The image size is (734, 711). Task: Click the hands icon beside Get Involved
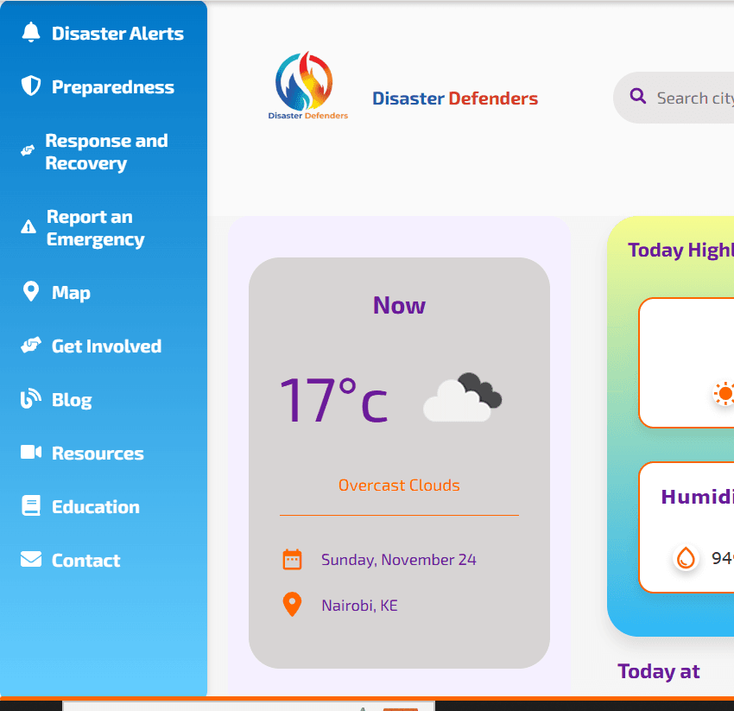click(31, 346)
